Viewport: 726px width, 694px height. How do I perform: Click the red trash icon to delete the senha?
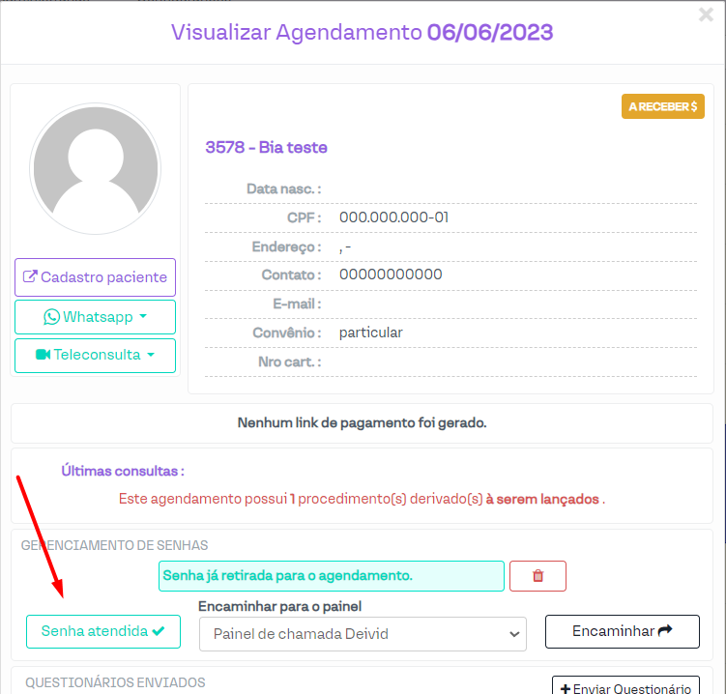click(x=537, y=576)
